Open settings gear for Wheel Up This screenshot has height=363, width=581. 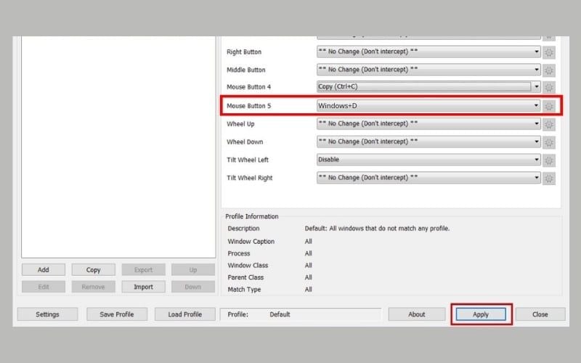coord(549,124)
